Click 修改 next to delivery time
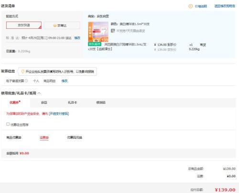The height and width of the screenshot is (193, 239). click(x=77, y=38)
